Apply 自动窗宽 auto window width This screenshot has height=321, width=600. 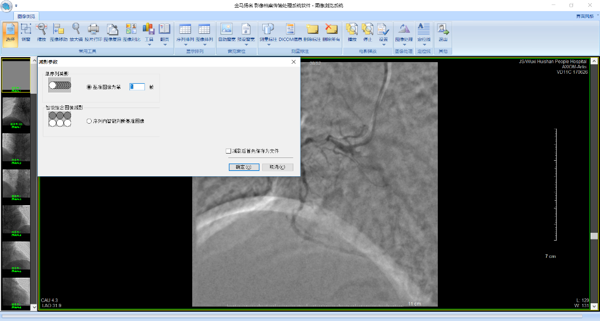click(227, 33)
